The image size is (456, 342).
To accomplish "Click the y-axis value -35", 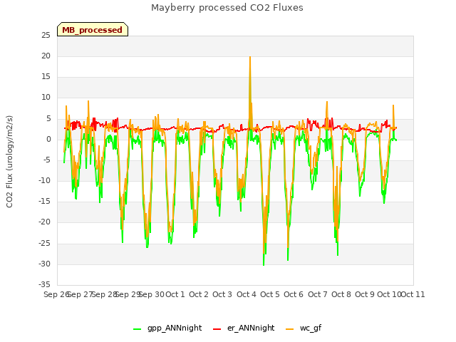I will click(x=44, y=285).
